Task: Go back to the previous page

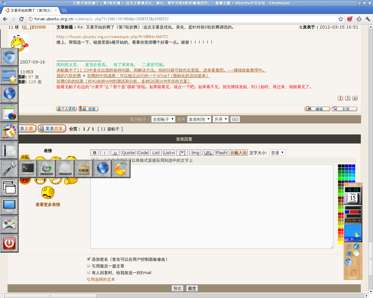Action: click(x=5, y=19)
